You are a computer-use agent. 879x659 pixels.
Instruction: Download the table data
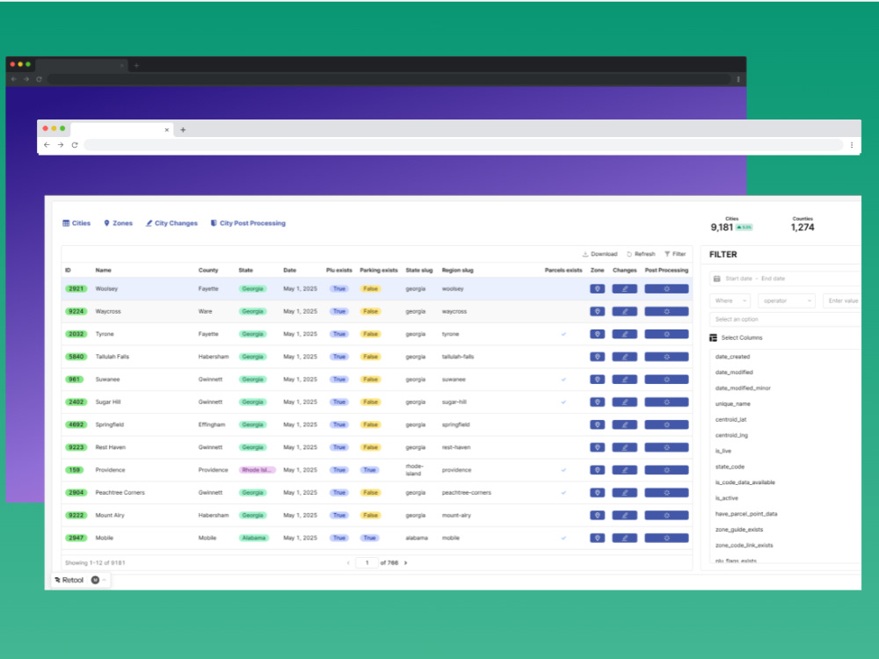coord(599,255)
